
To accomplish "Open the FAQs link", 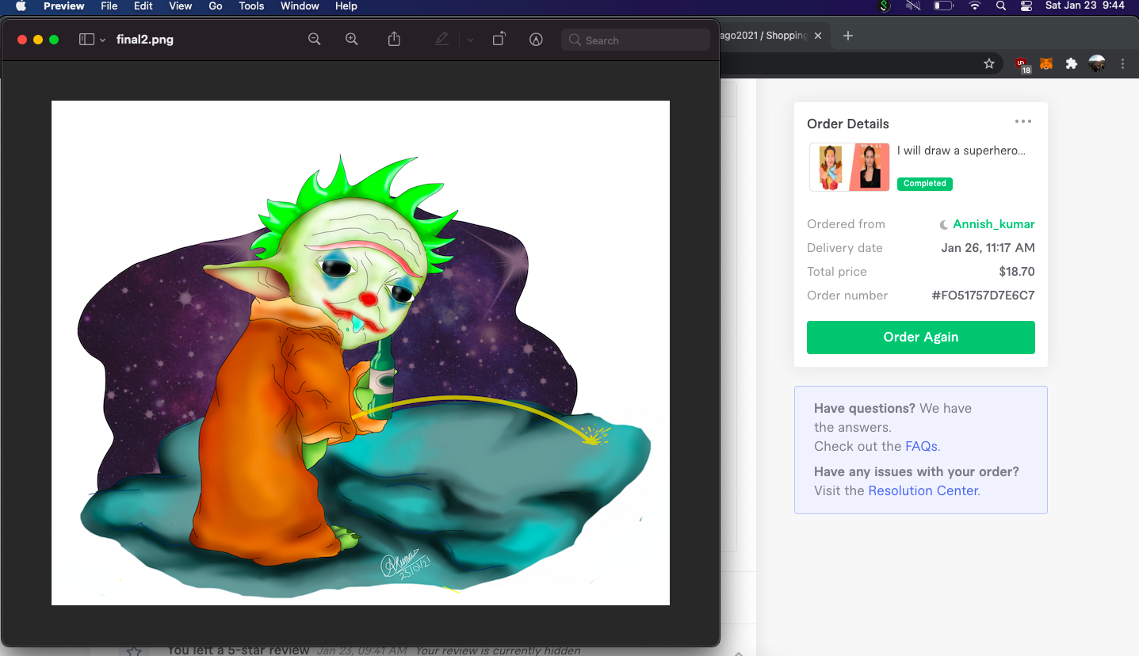I will tap(922, 446).
